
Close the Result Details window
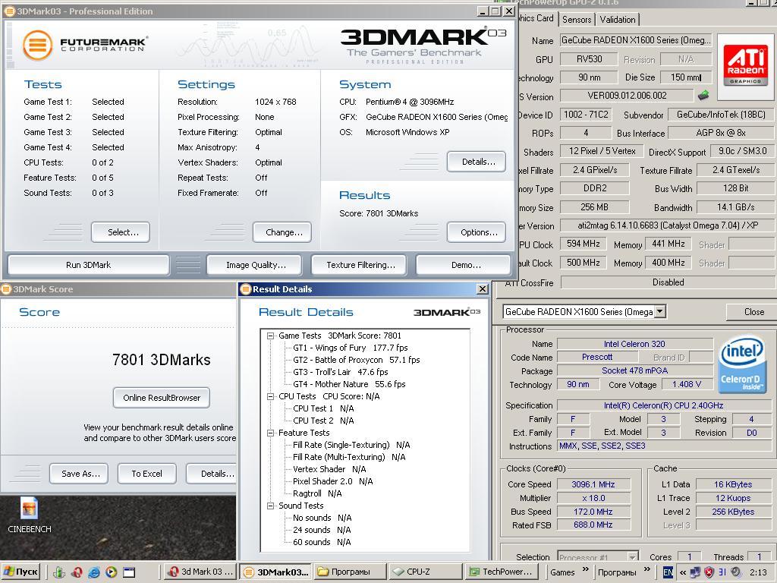tap(482, 289)
